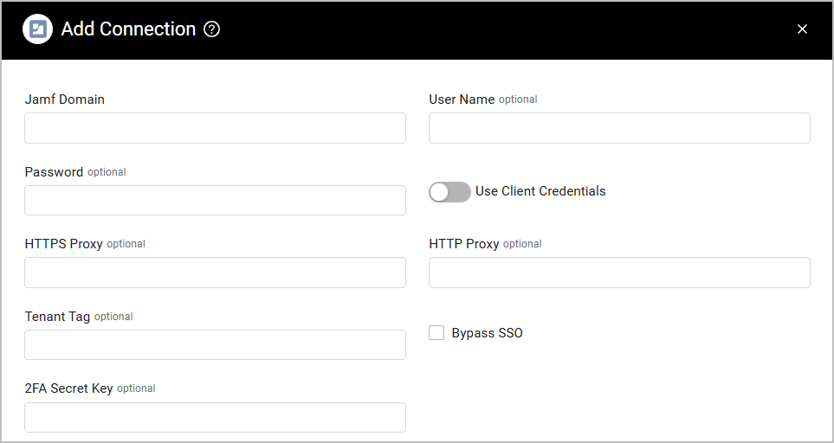Select the Password input box
834x443 pixels.
point(215,200)
